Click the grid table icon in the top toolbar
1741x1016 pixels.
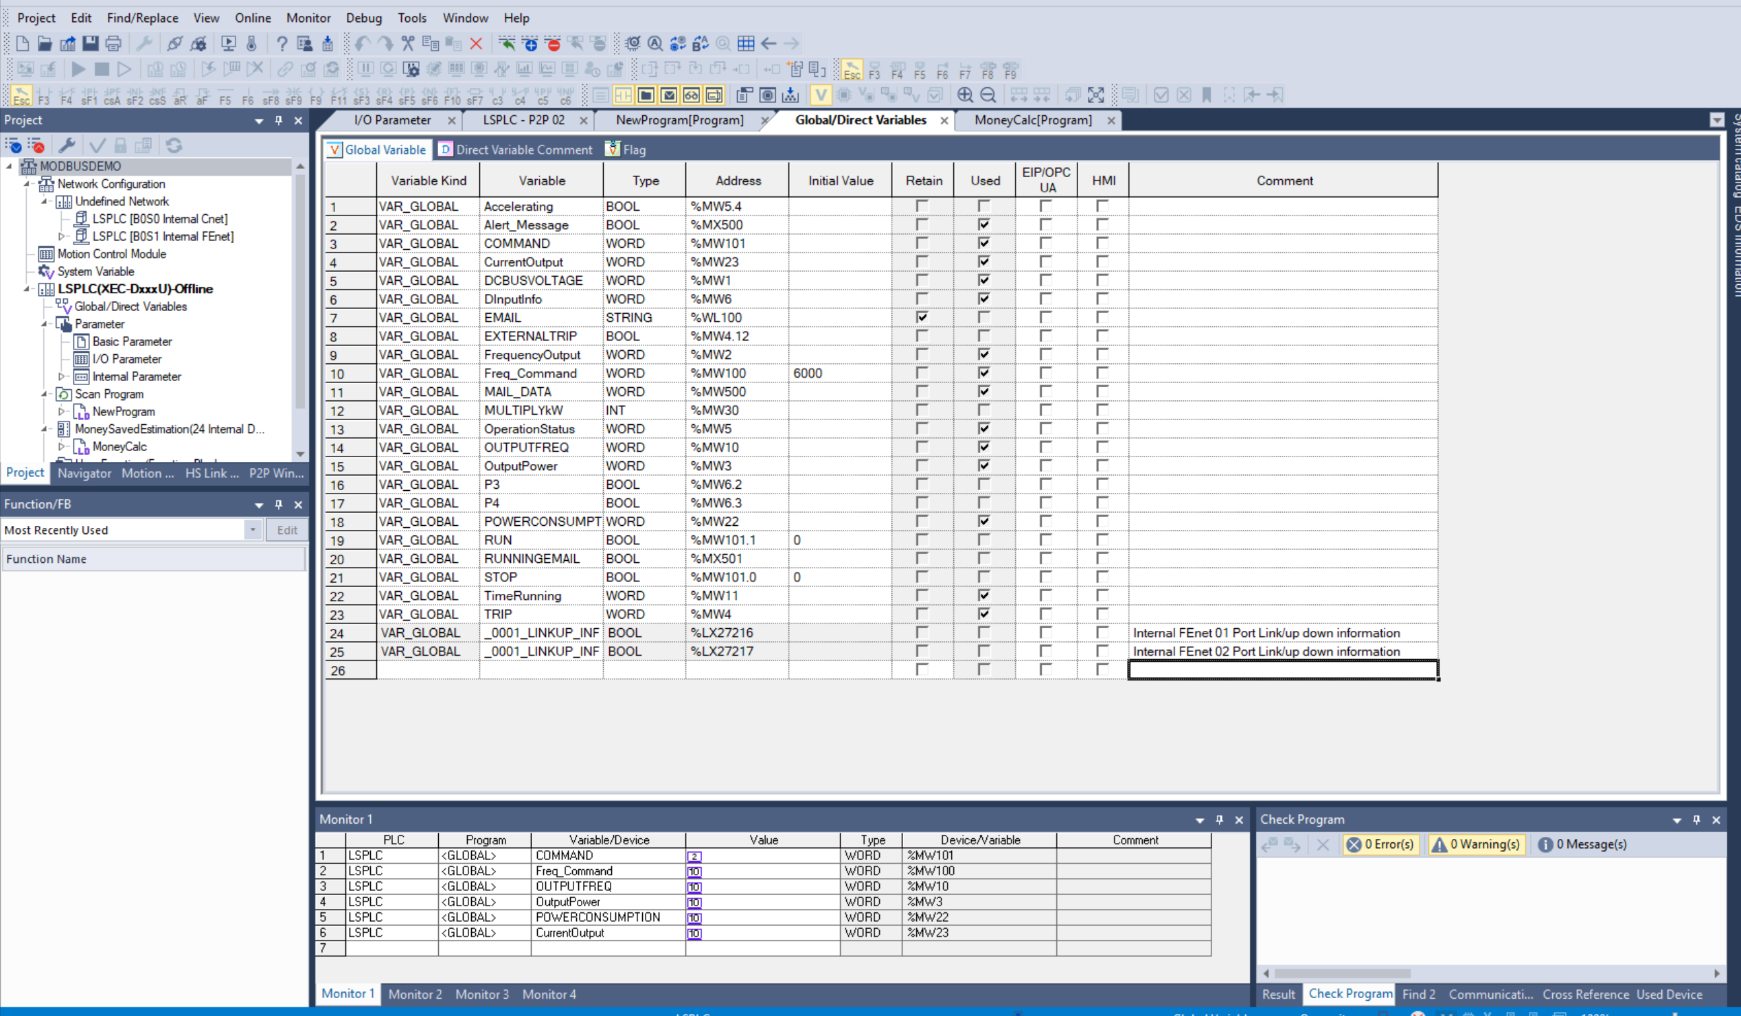[x=745, y=43]
